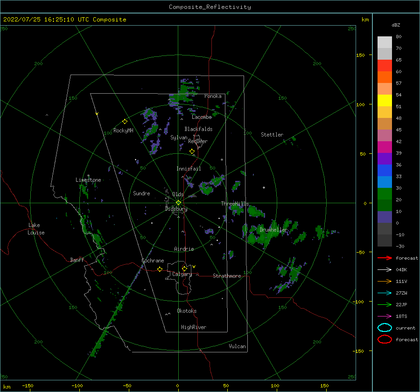Click the Innisfail city label
This screenshot has width=420, height=392.
point(189,169)
